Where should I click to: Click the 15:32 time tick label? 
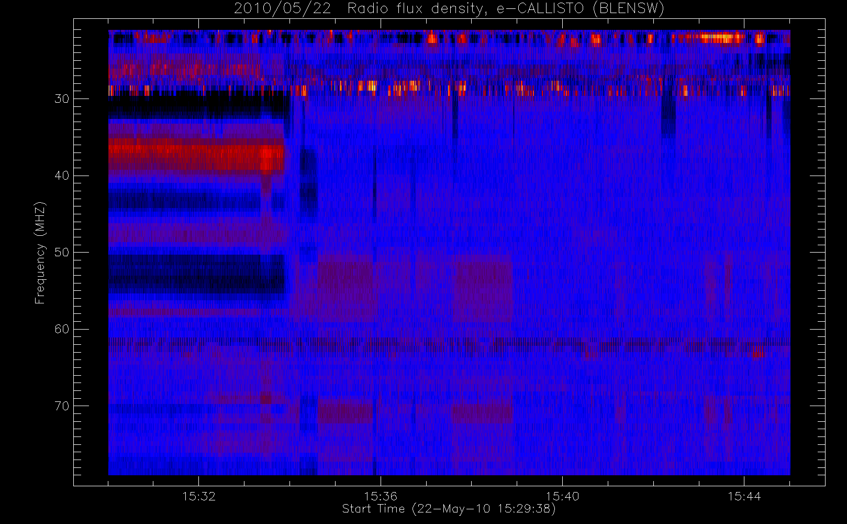(199, 496)
